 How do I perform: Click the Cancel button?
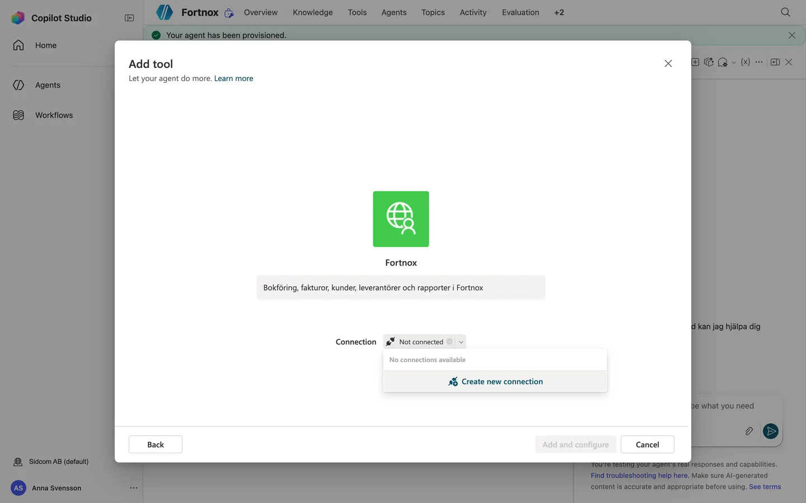click(648, 444)
